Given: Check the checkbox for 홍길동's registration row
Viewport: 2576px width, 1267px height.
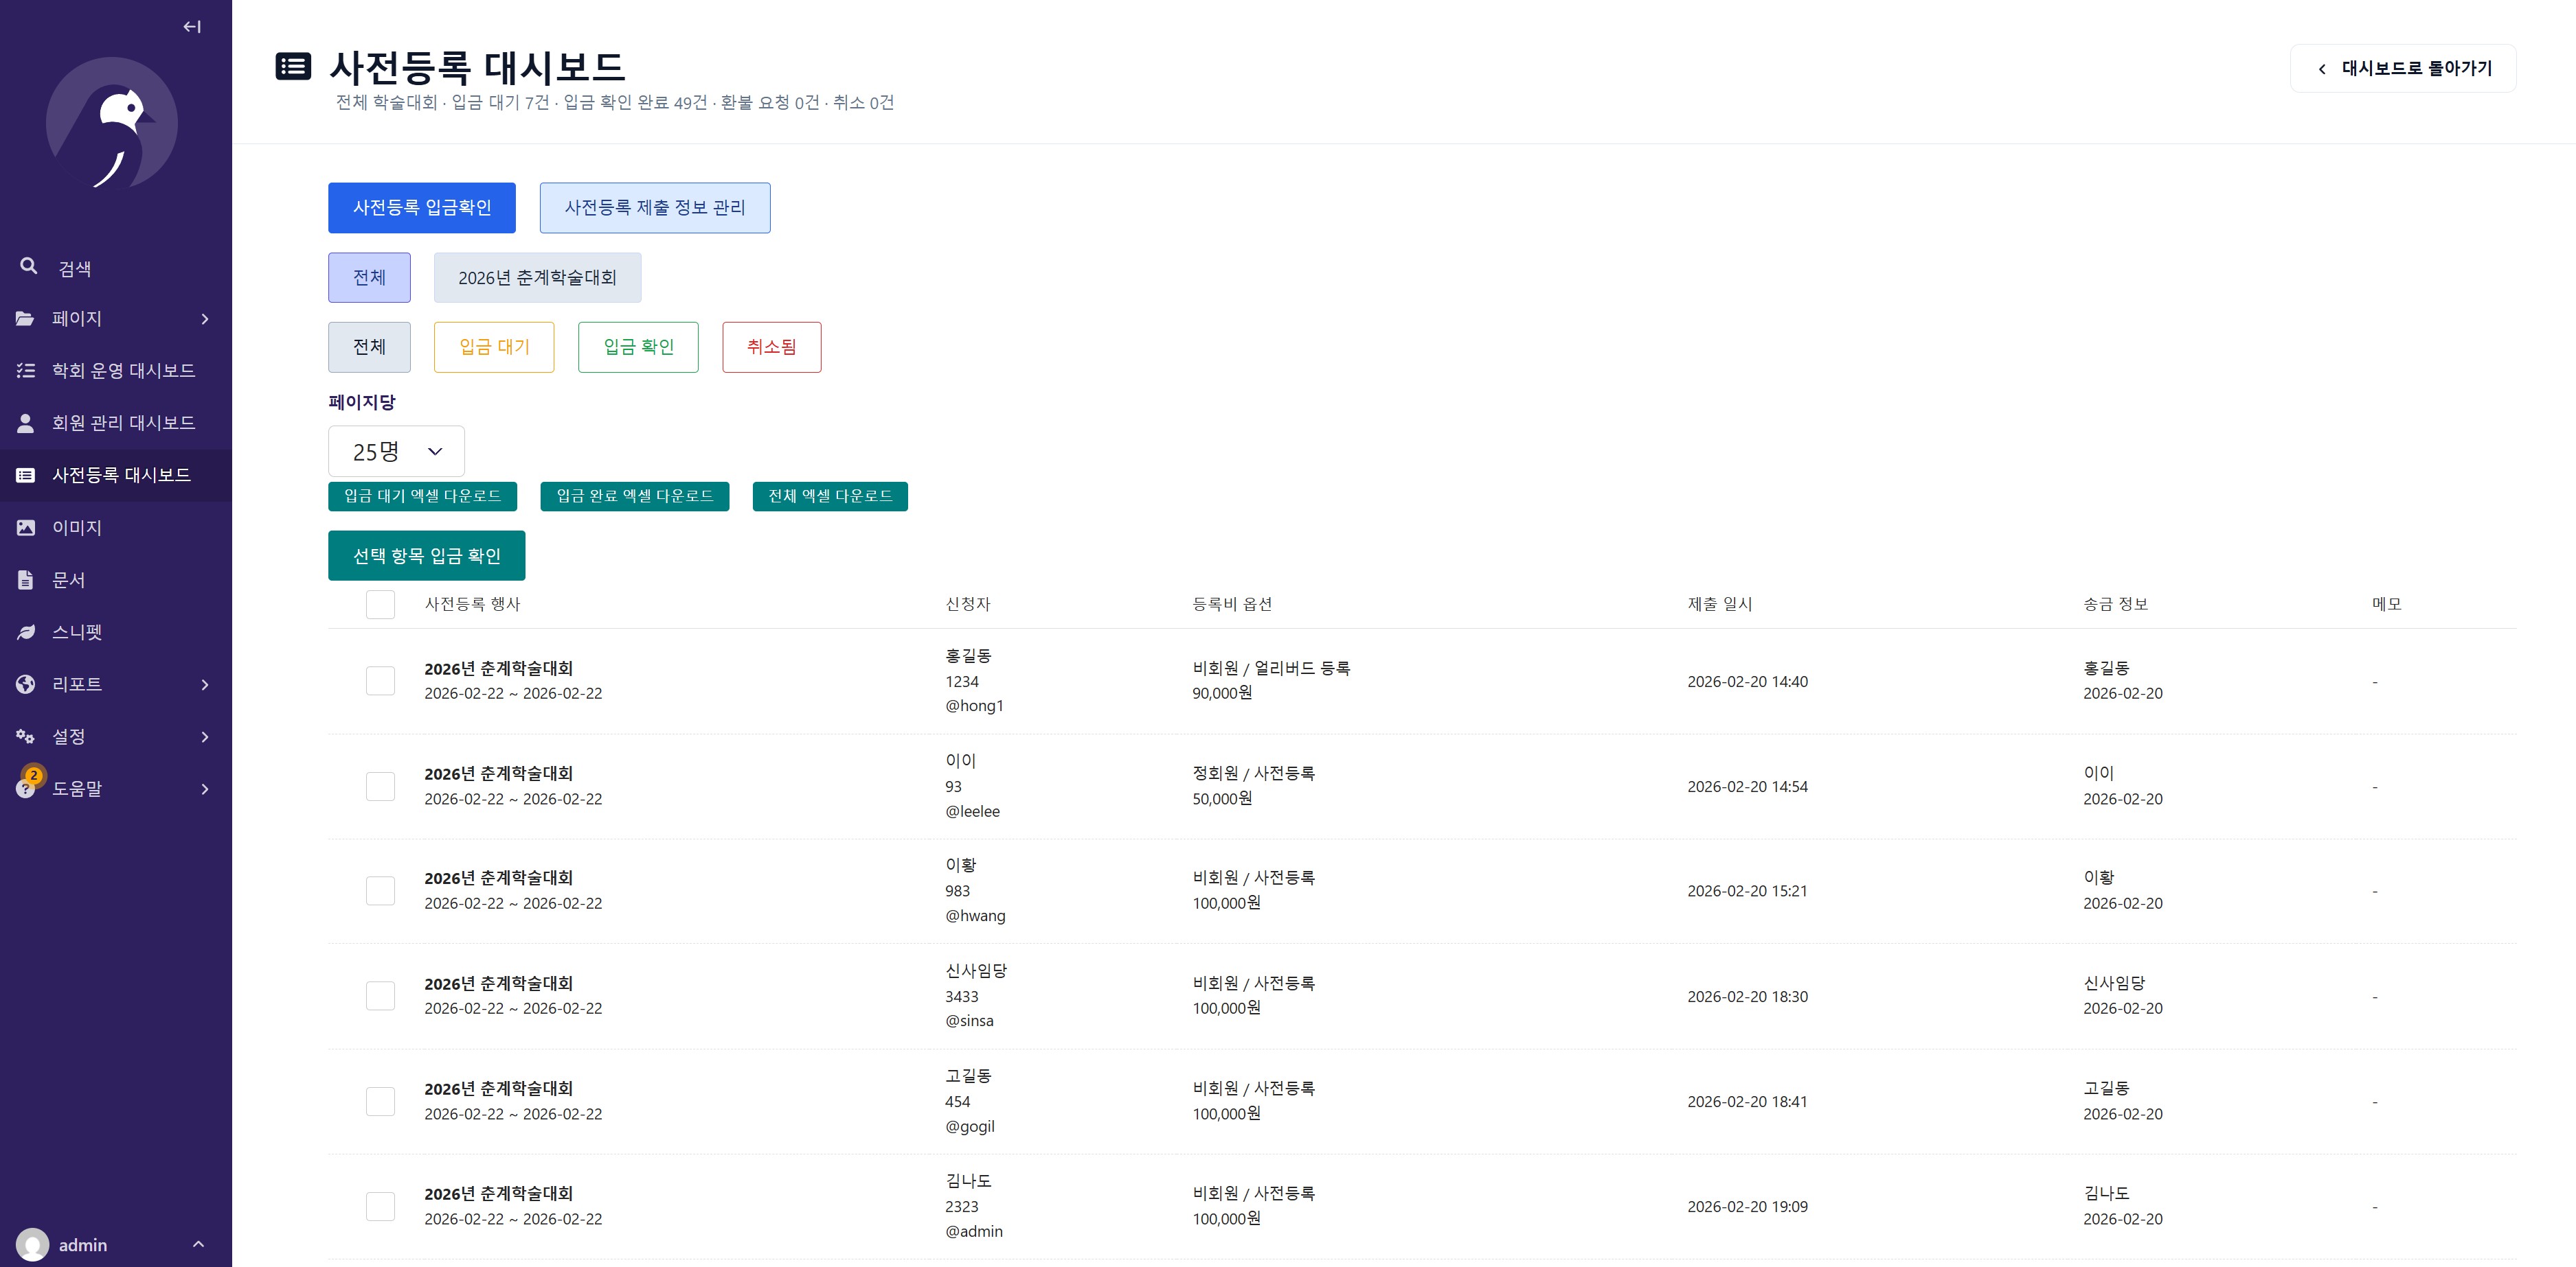Looking at the screenshot, I should (x=380, y=680).
